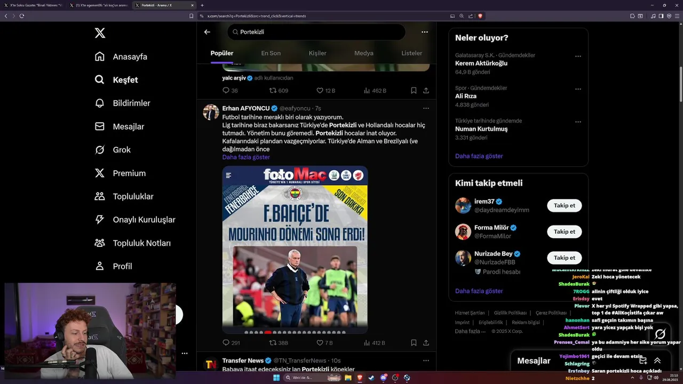
Task: Launch Grok from the sidebar
Action: tap(112, 150)
